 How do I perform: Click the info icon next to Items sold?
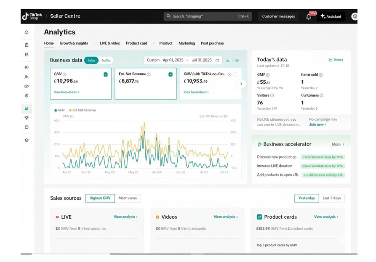(x=321, y=75)
